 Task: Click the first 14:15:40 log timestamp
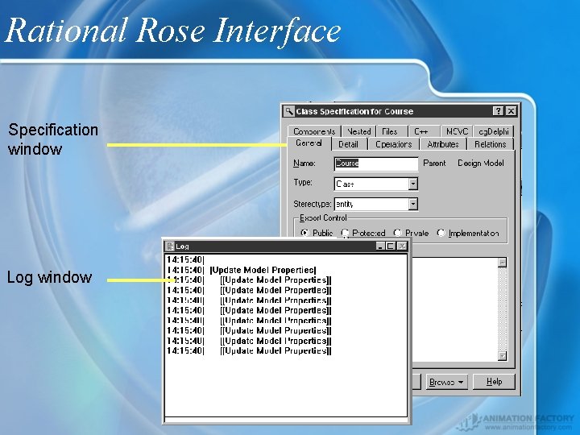tap(185, 259)
